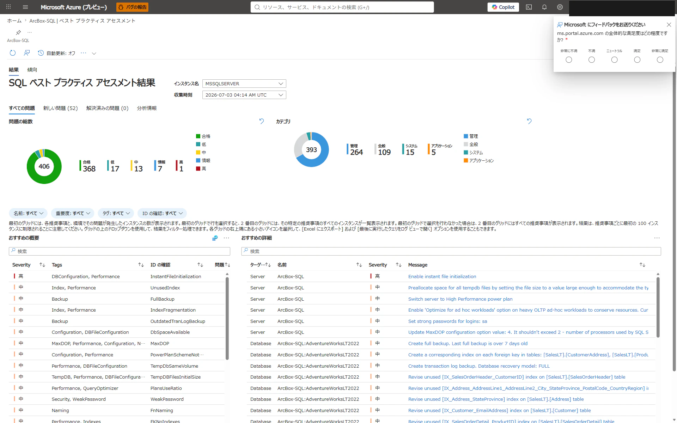Click the バグの報告 bug report button

[x=132, y=7]
